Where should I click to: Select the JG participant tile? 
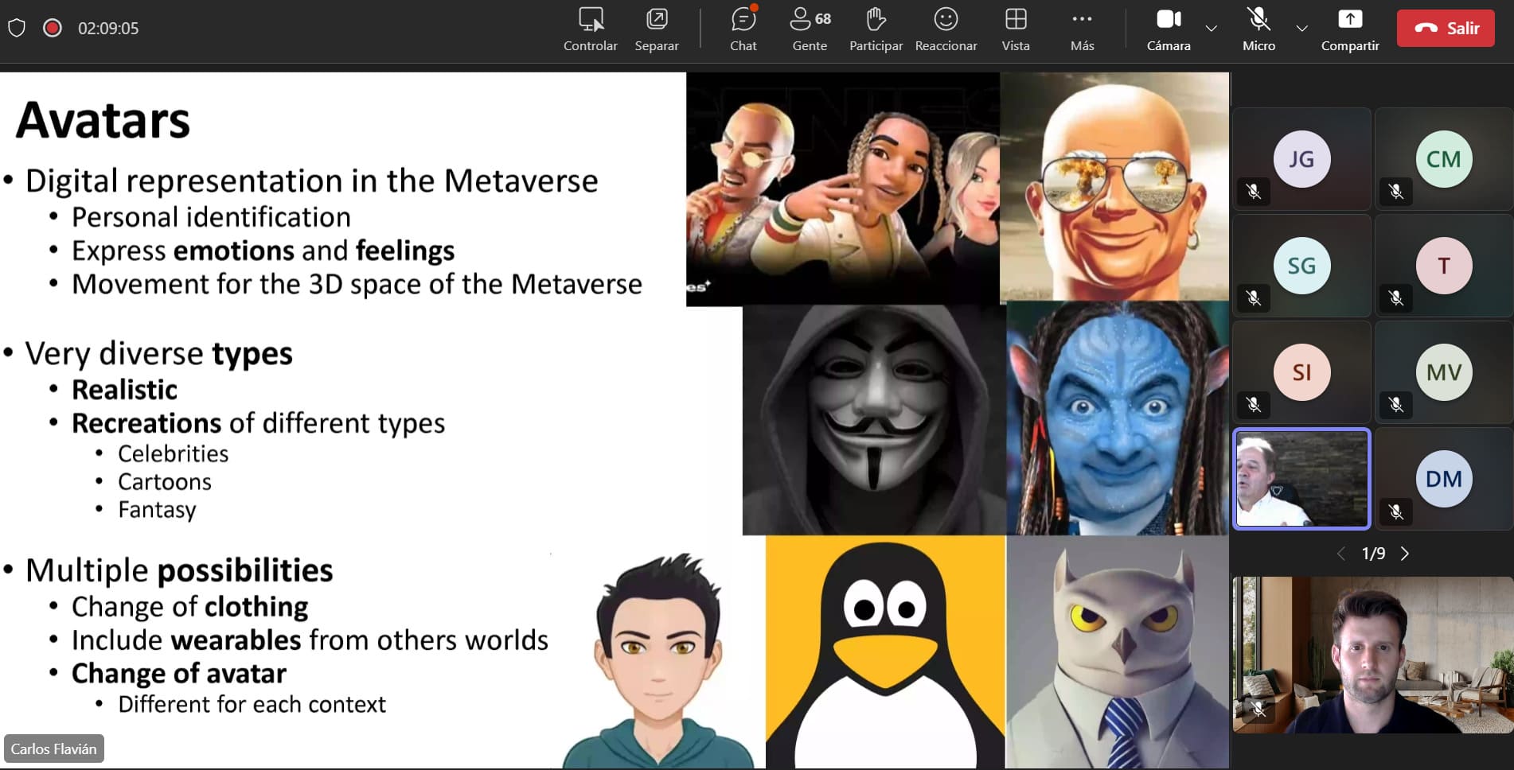[1301, 159]
